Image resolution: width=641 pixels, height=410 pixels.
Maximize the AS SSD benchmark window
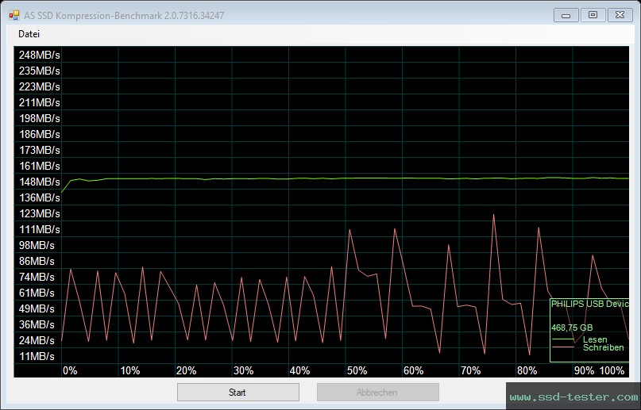point(593,15)
